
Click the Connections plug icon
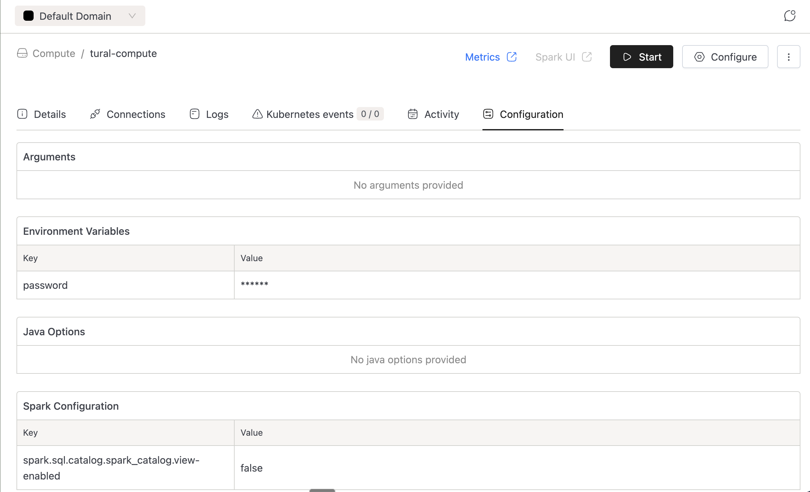95,114
